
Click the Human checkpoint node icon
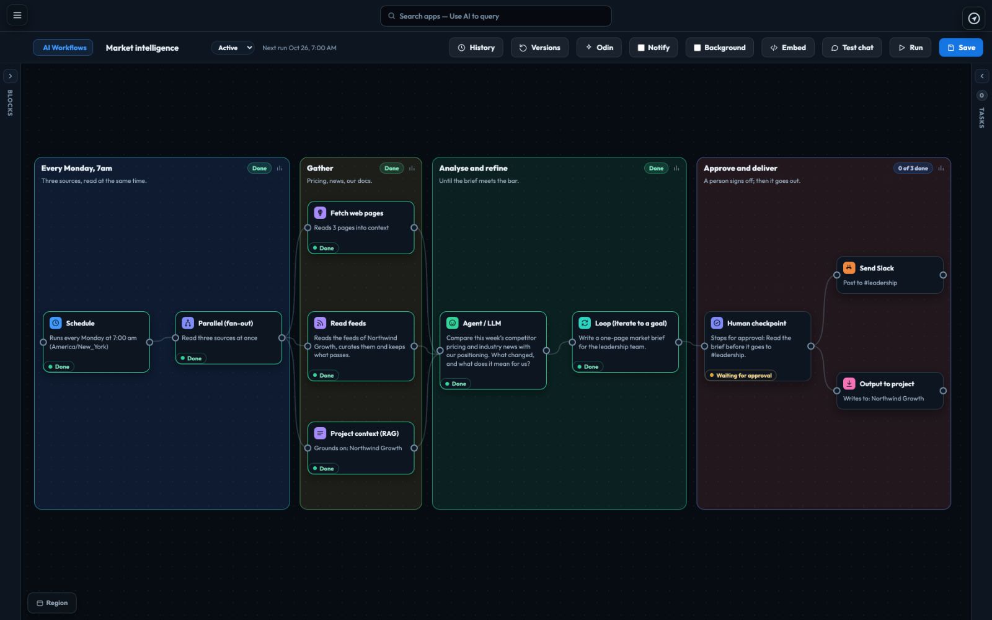[717, 323]
